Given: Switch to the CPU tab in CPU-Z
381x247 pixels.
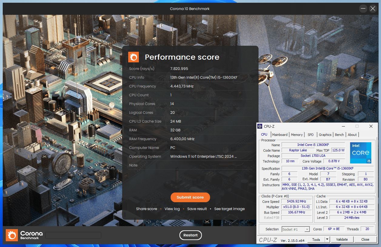Looking at the screenshot, I should pos(264,135).
